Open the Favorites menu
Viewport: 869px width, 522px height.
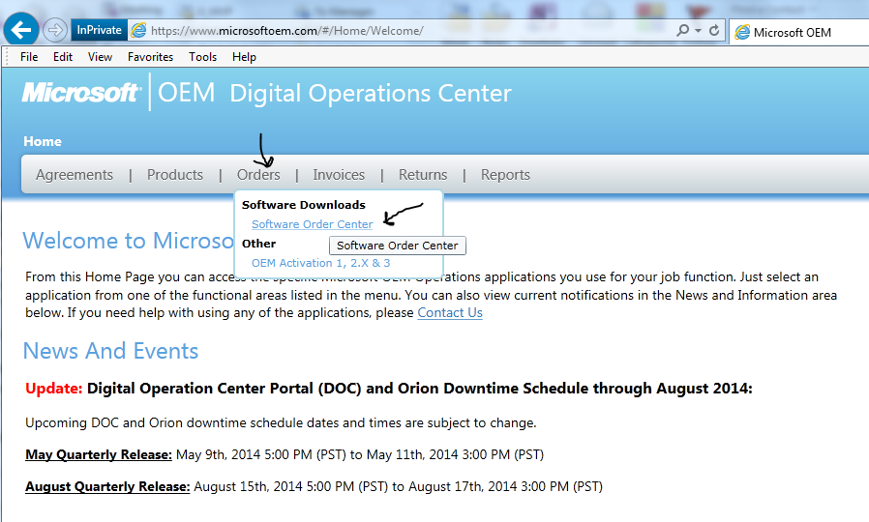(150, 57)
